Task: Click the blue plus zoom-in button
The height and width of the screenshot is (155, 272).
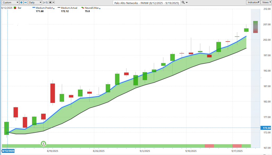Action: click(x=22, y=2)
